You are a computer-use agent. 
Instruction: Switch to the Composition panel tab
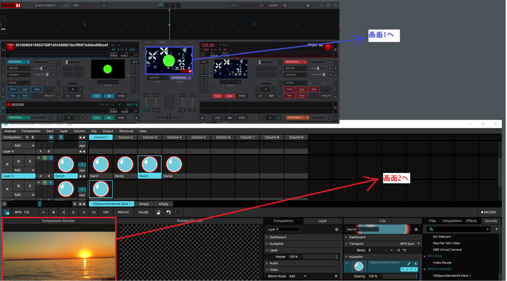click(x=283, y=221)
